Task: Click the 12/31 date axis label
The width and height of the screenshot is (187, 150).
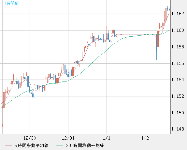Action: coord(68,138)
